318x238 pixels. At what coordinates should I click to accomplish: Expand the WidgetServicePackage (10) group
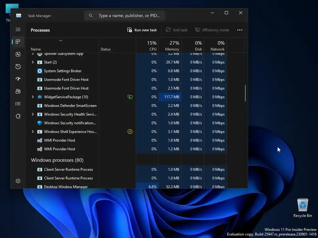pyautogui.click(x=33, y=97)
